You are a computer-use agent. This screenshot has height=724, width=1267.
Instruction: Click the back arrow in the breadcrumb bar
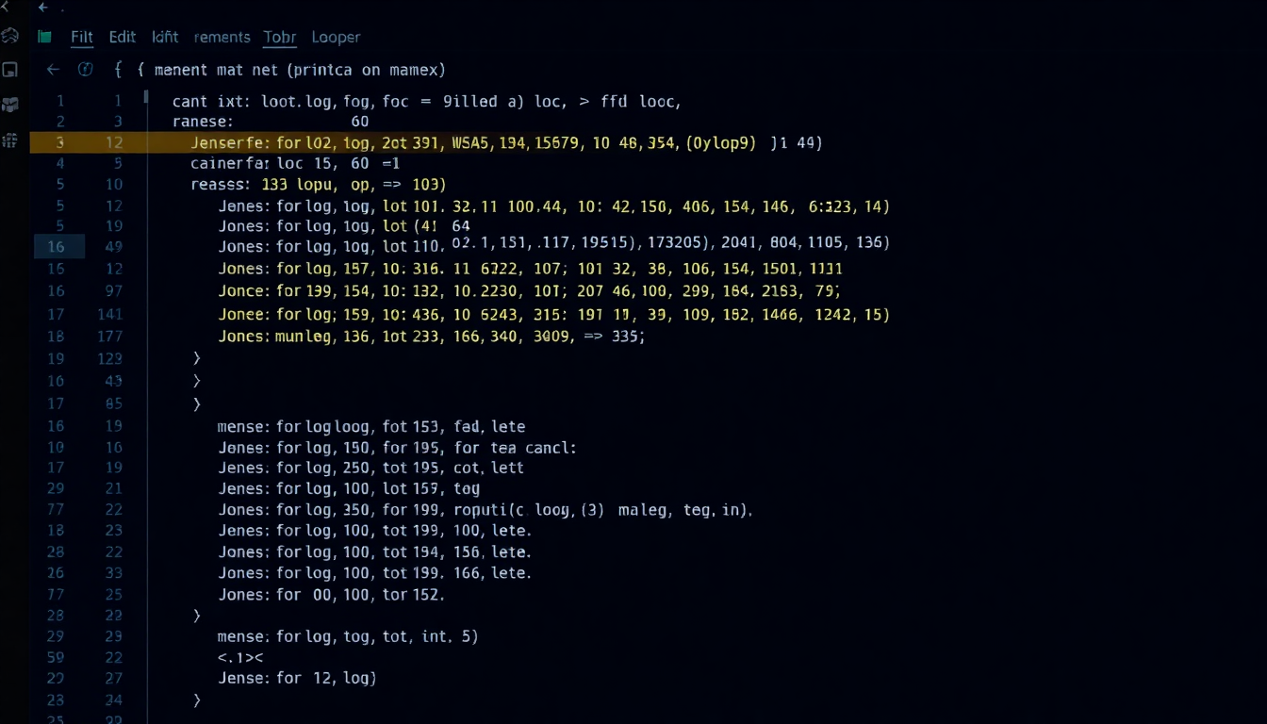[53, 70]
